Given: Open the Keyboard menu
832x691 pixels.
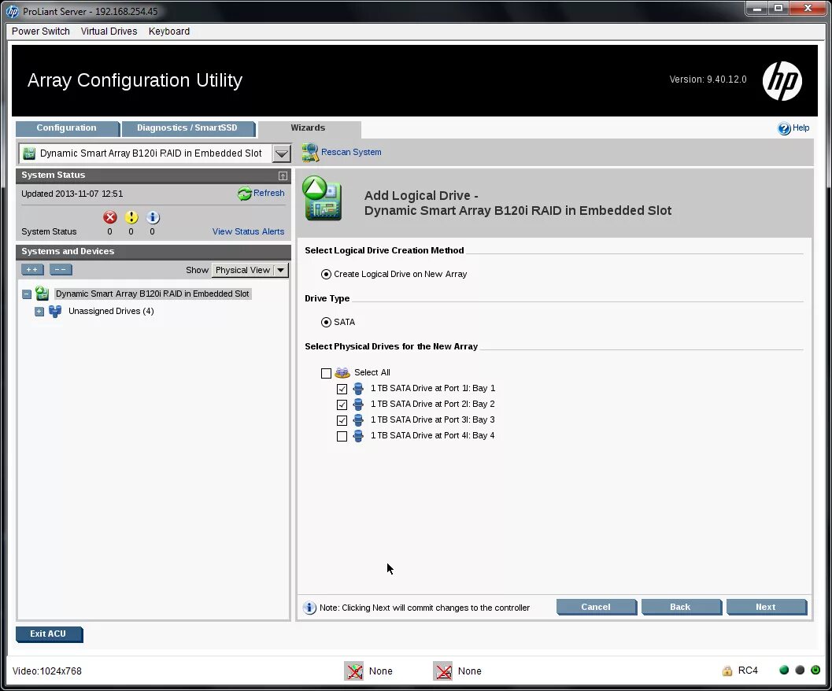Looking at the screenshot, I should (168, 31).
